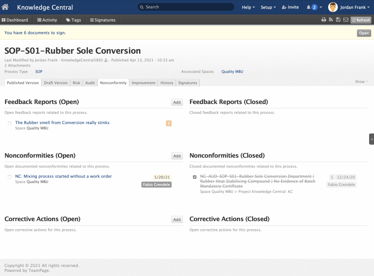This screenshot has width=374, height=276.
Task: Check the Rubber smell feedback report checkbox
Action: point(10,123)
